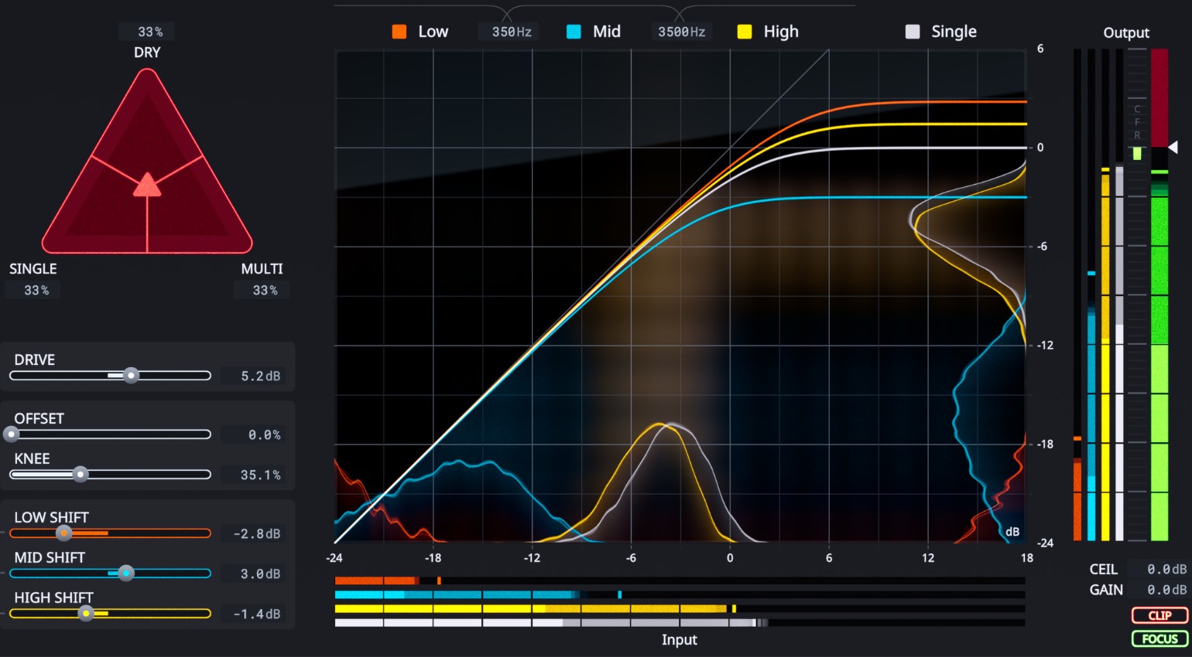The image size is (1192, 657).
Task: Click the triangle mix handle in the red pad
Action: click(147, 186)
